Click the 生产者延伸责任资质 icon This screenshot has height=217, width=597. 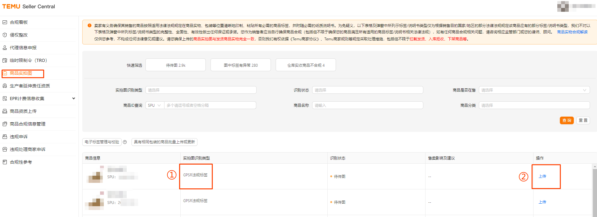(5, 86)
